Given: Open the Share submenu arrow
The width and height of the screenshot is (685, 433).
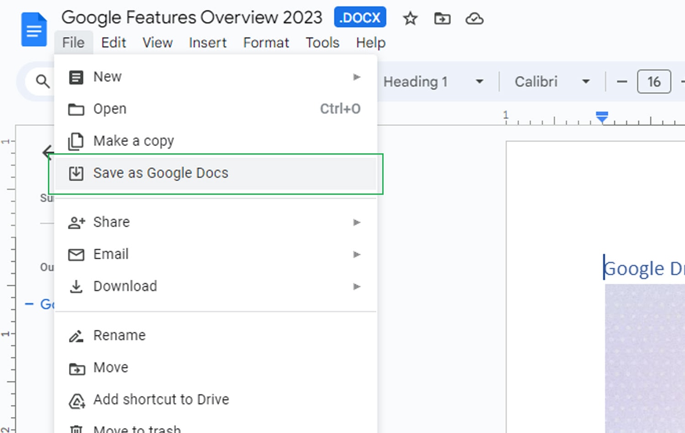Looking at the screenshot, I should pos(357,222).
